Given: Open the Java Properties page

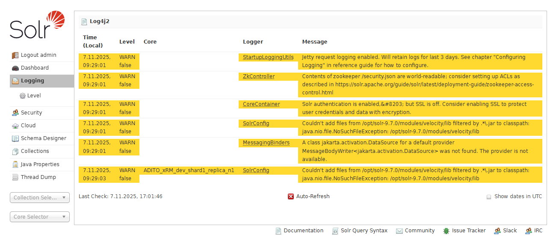Looking at the screenshot, I should pyautogui.click(x=42, y=164).
